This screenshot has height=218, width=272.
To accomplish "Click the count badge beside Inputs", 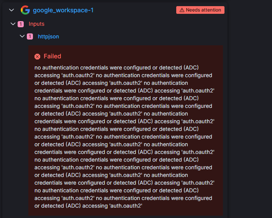I will tap(21, 24).
